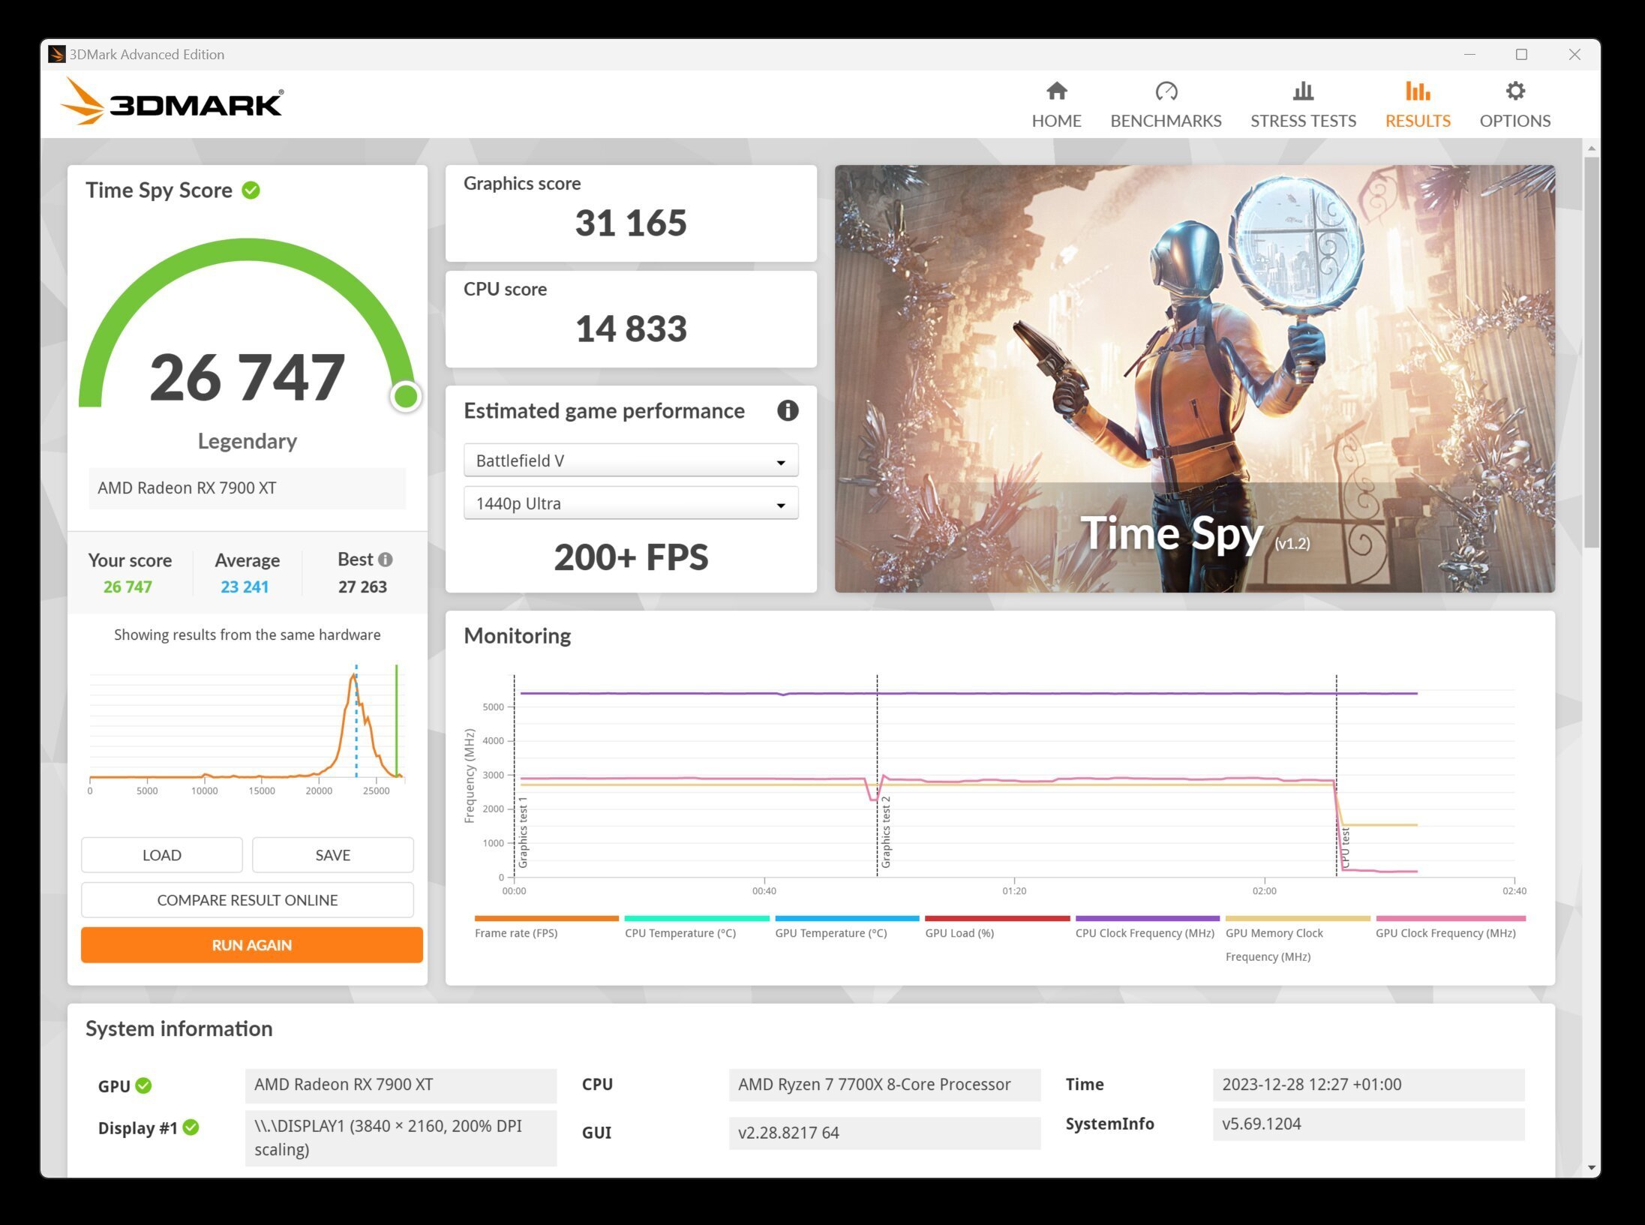The image size is (1645, 1225).
Task: Open the Estimated game performance info icon
Action: 787,410
